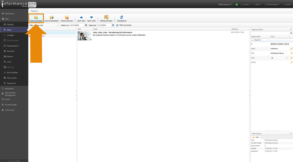Click the properties search magnifier icon
Screen dimensions: 293x162
pos(291,33)
